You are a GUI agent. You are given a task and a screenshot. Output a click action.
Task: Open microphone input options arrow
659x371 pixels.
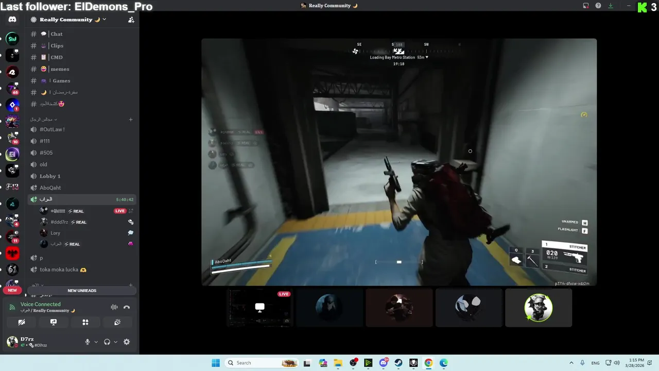coord(96,342)
